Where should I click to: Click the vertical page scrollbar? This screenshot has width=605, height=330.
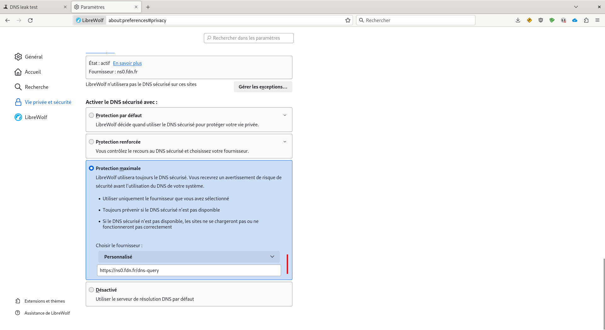pos(604,293)
